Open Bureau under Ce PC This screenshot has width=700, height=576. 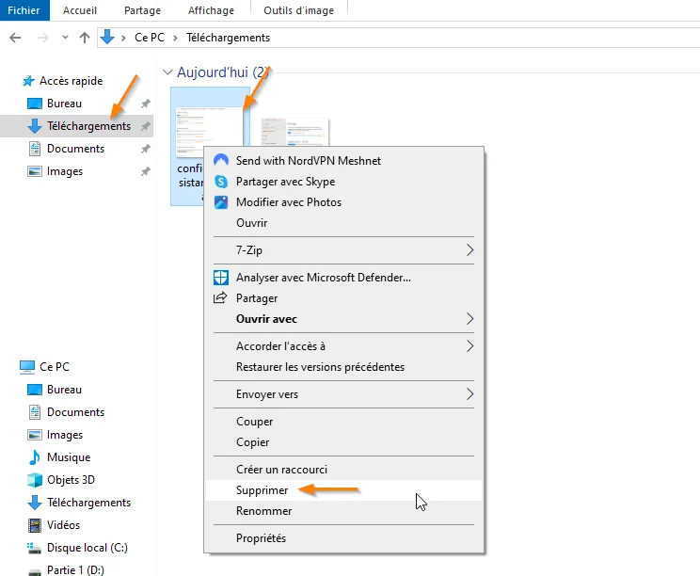pyautogui.click(x=64, y=390)
